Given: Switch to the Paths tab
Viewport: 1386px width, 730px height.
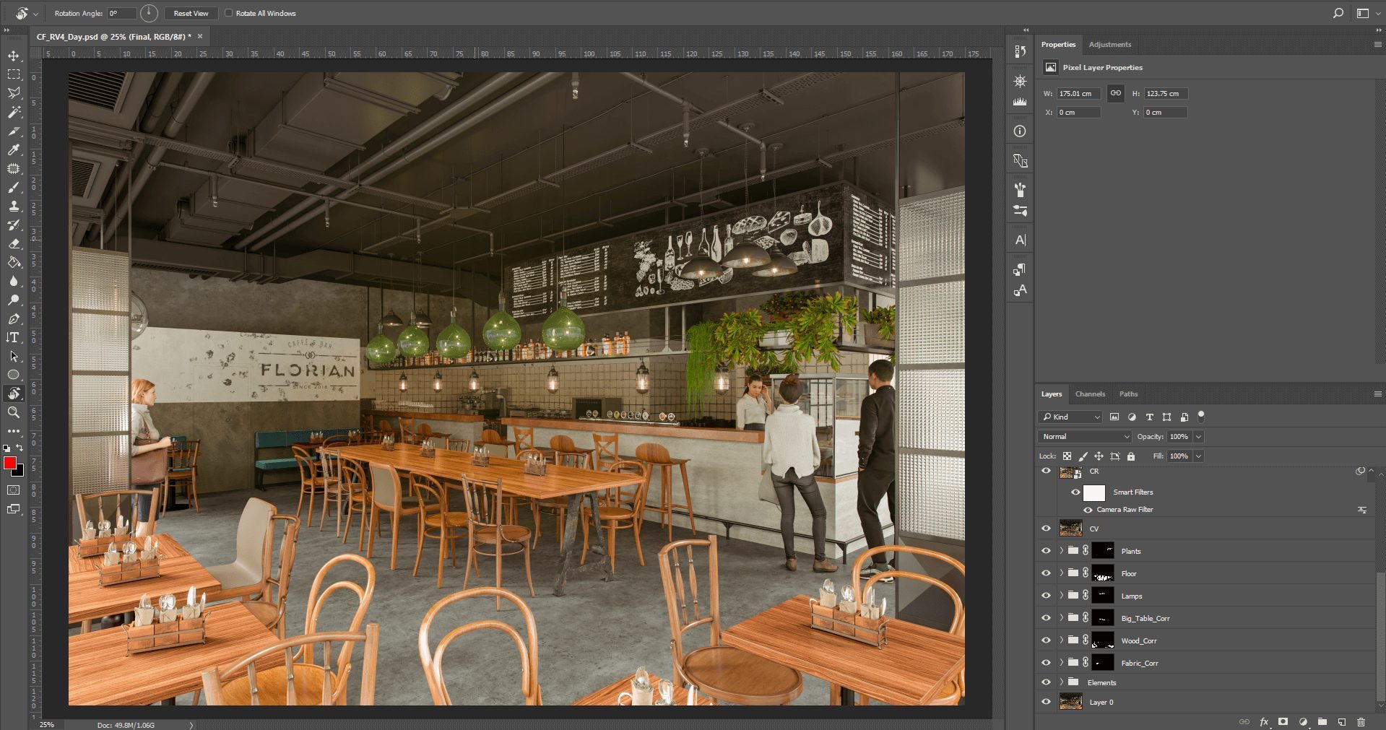Looking at the screenshot, I should 1128,394.
